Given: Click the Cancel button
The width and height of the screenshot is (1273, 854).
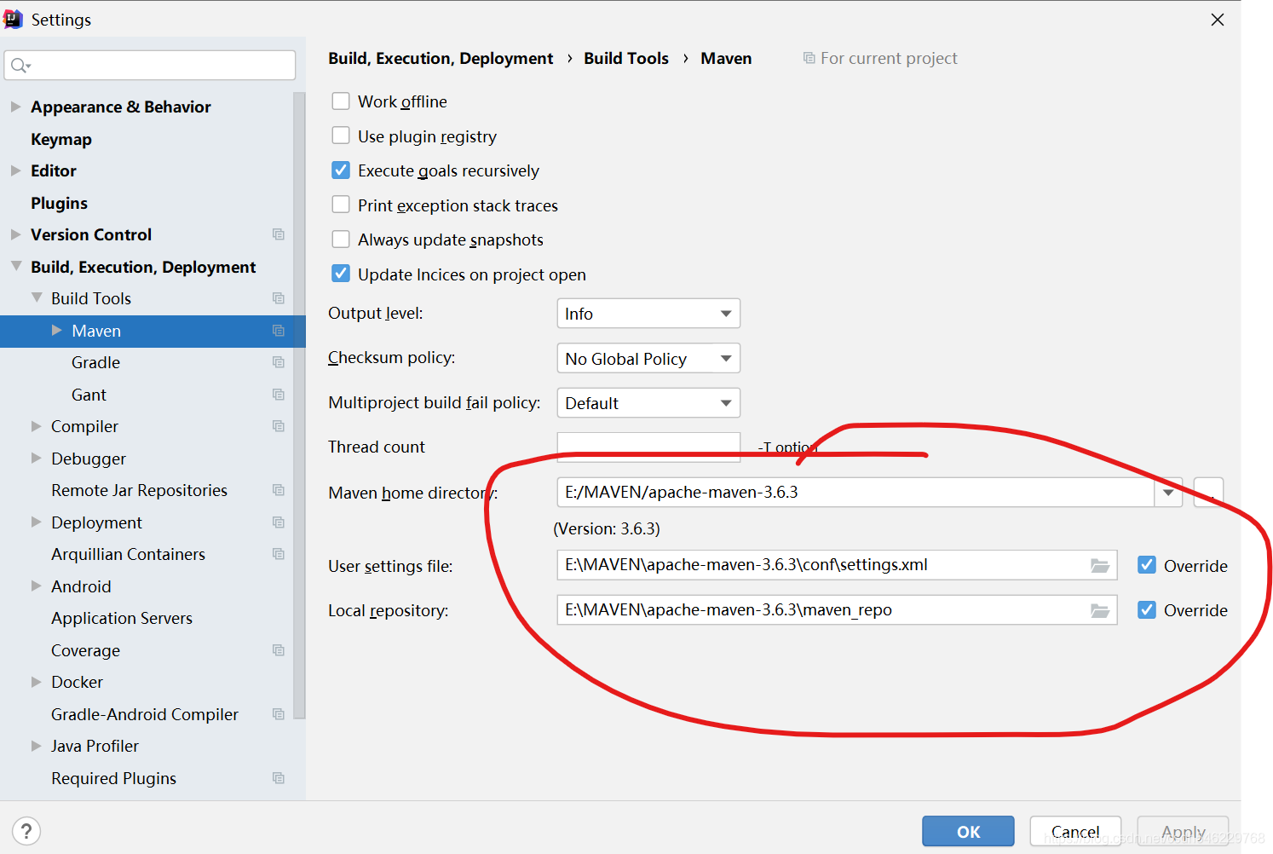Looking at the screenshot, I should (x=1075, y=831).
